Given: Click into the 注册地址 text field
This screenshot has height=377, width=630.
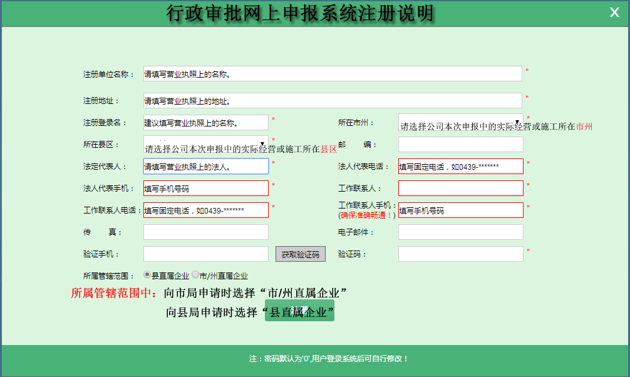Looking at the screenshot, I should pyautogui.click(x=332, y=100).
